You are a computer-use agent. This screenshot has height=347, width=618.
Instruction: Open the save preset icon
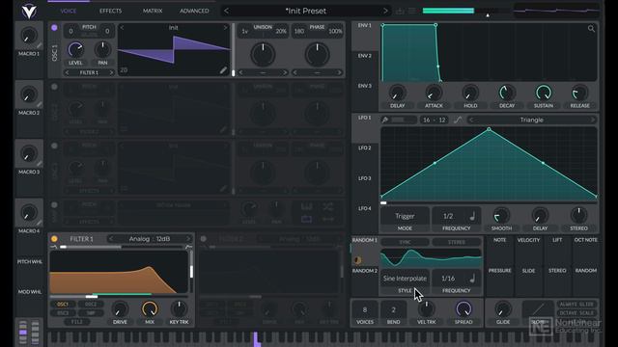click(400, 11)
